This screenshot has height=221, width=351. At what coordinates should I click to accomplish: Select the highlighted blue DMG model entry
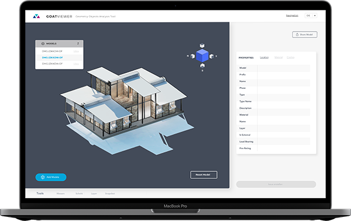point(53,57)
